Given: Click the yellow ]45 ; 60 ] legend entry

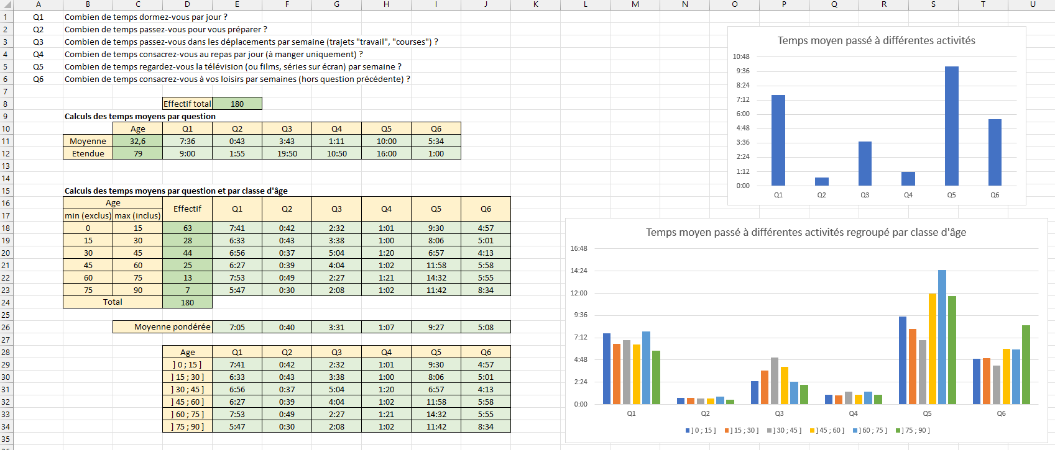Looking at the screenshot, I should pos(830,430).
